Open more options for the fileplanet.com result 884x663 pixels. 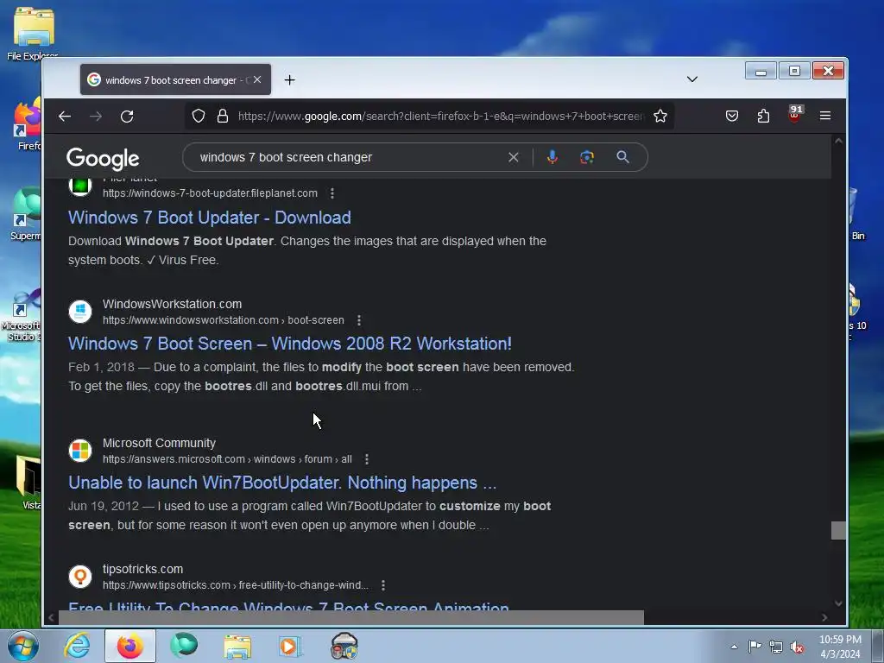(x=332, y=193)
